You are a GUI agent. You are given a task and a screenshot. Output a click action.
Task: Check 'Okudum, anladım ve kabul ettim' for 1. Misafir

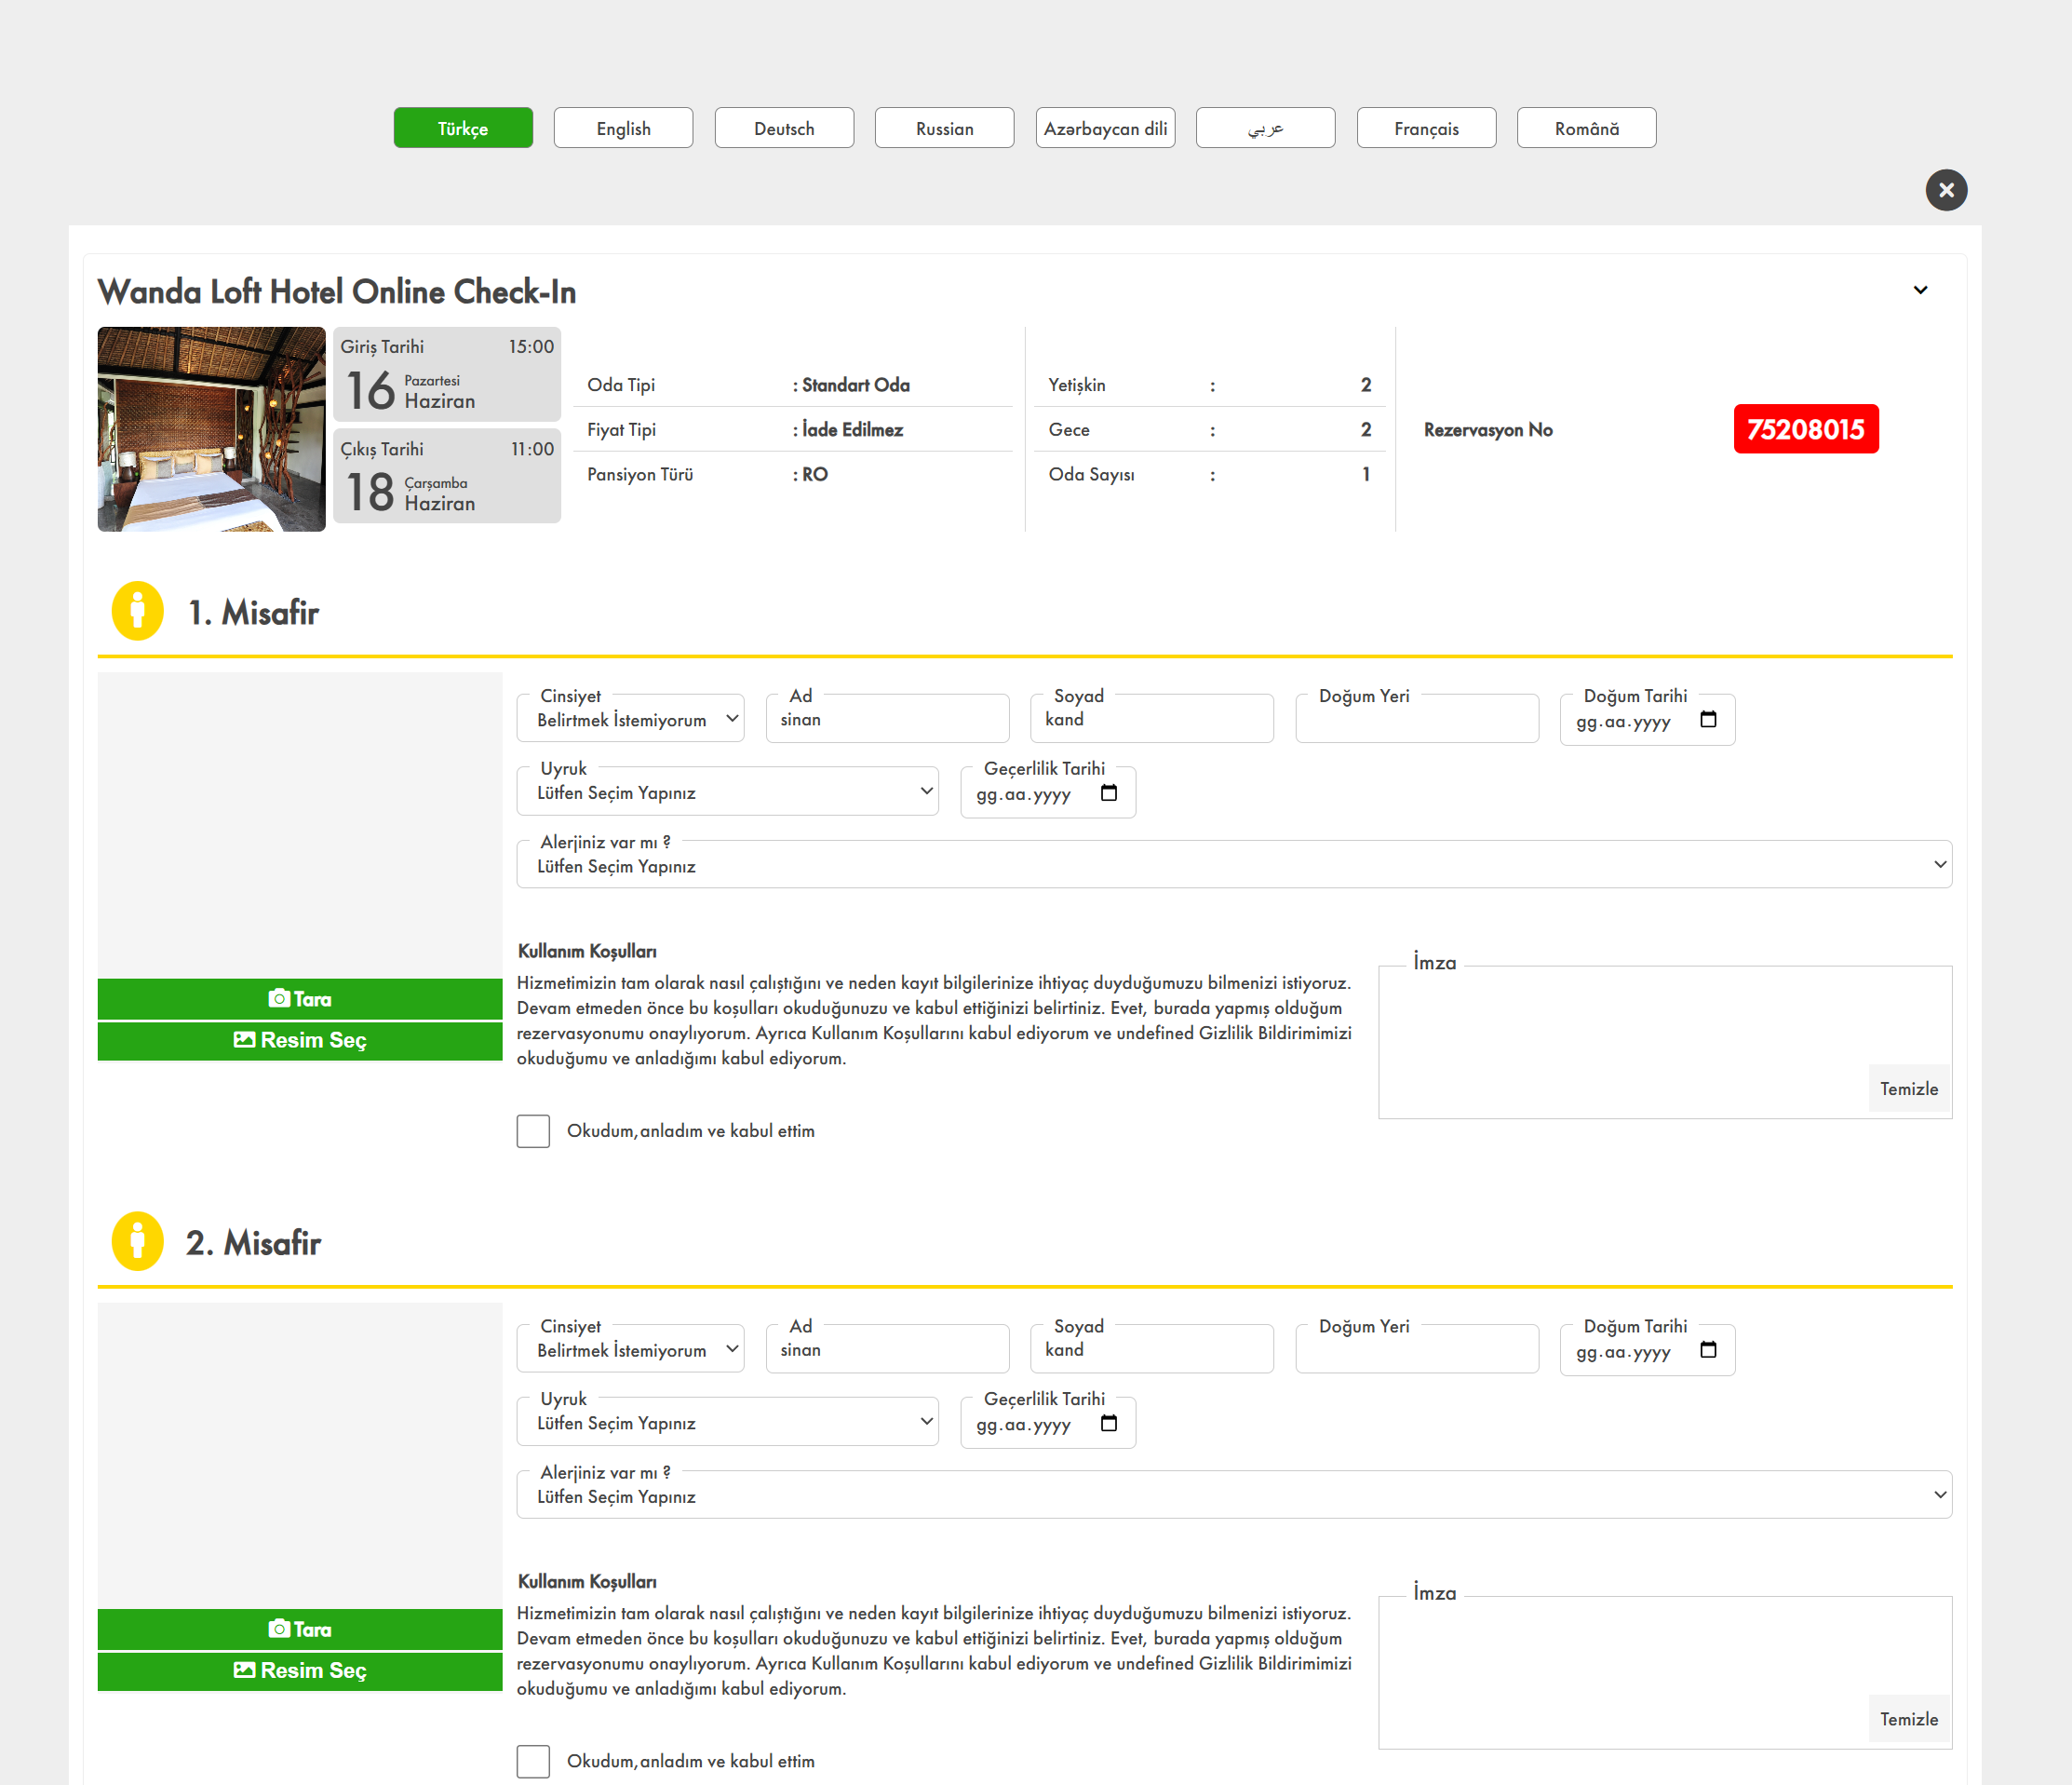coord(533,1130)
